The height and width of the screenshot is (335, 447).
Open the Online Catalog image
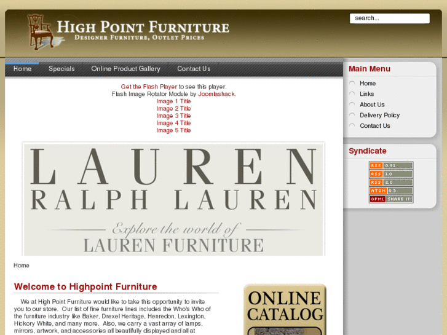pos(285,309)
